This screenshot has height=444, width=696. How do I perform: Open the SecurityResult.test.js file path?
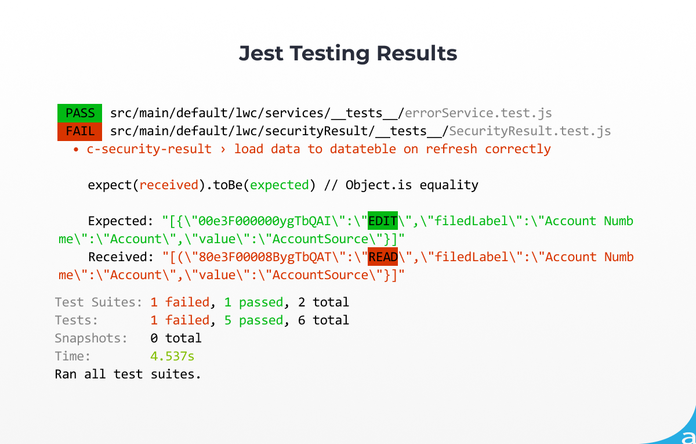pyautogui.click(x=360, y=131)
